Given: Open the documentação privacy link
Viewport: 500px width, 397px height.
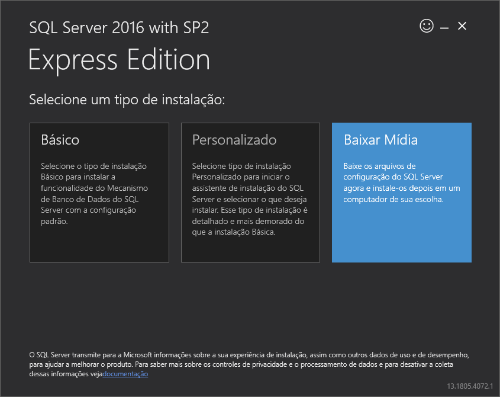Looking at the screenshot, I should pos(125,374).
